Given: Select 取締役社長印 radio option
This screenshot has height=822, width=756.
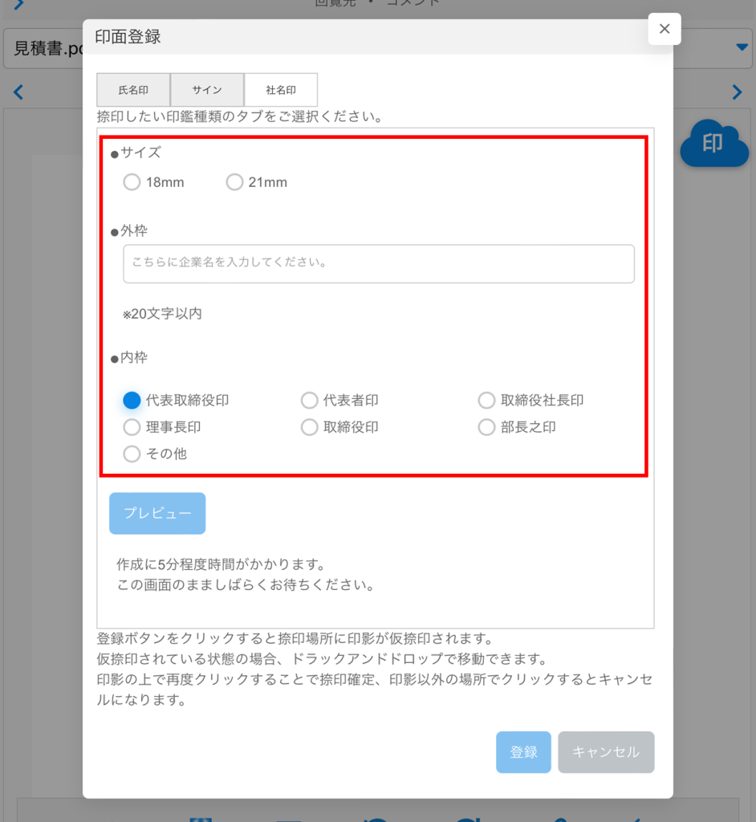Looking at the screenshot, I should pyautogui.click(x=486, y=400).
